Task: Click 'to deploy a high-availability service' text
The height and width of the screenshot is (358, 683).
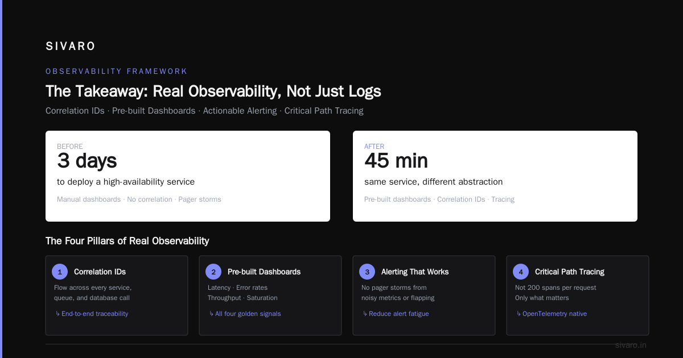Action: pos(126,182)
